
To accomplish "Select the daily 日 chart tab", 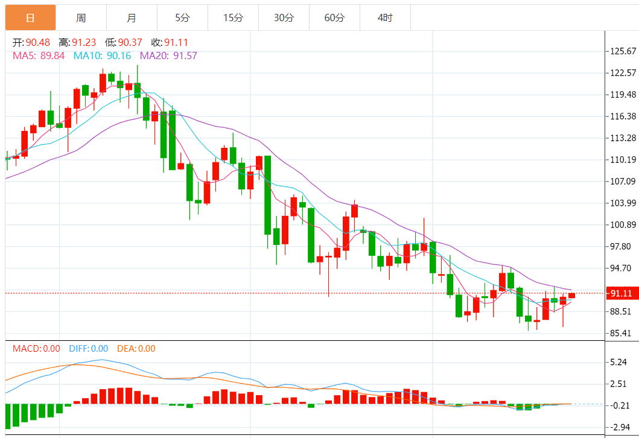I will pyautogui.click(x=31, y=18).
